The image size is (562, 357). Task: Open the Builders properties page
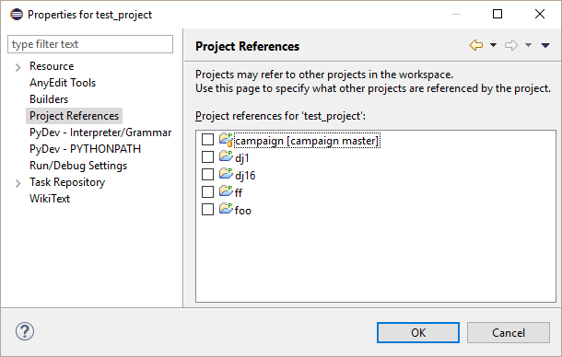pyautogui.click(x=49, y=99)
